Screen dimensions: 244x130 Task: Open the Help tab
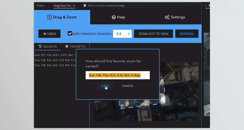118,17
